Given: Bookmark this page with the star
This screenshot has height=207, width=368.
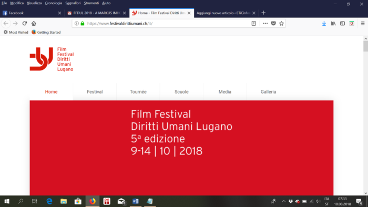Looking at the screenshot, I should [x=281, y=24].
